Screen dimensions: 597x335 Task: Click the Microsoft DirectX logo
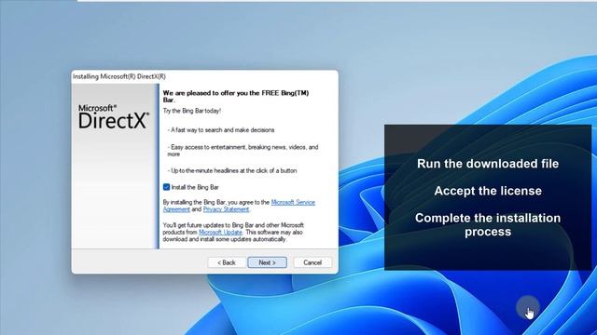click(114, 117)
